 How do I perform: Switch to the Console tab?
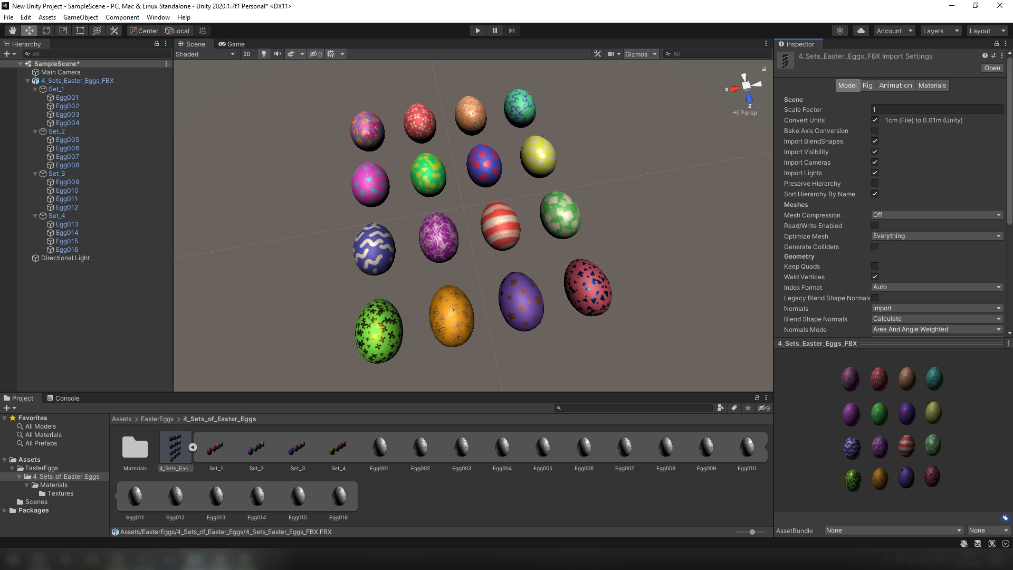coord(63,398)
